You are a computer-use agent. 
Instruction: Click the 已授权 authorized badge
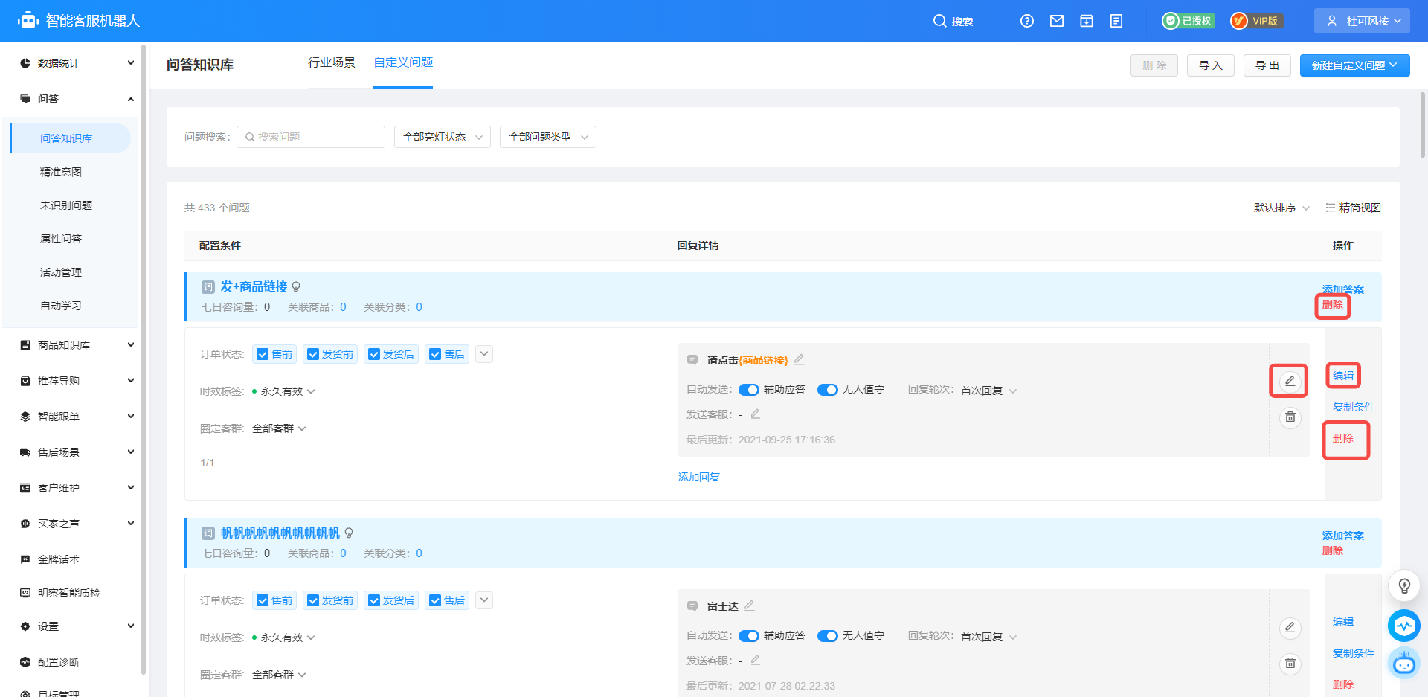(x=1189, y=21)
